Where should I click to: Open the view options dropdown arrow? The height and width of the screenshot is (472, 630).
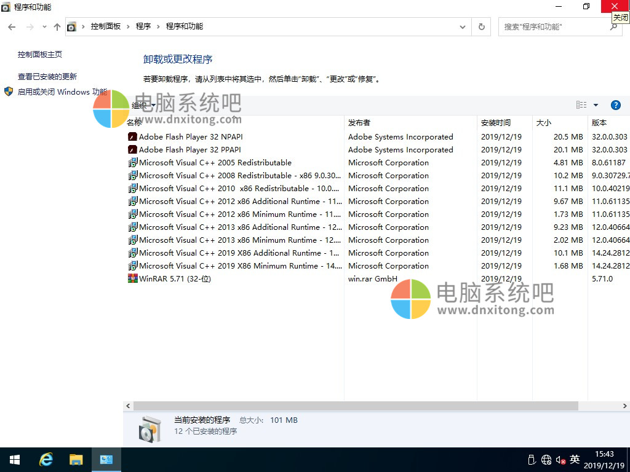coord(596,105)
